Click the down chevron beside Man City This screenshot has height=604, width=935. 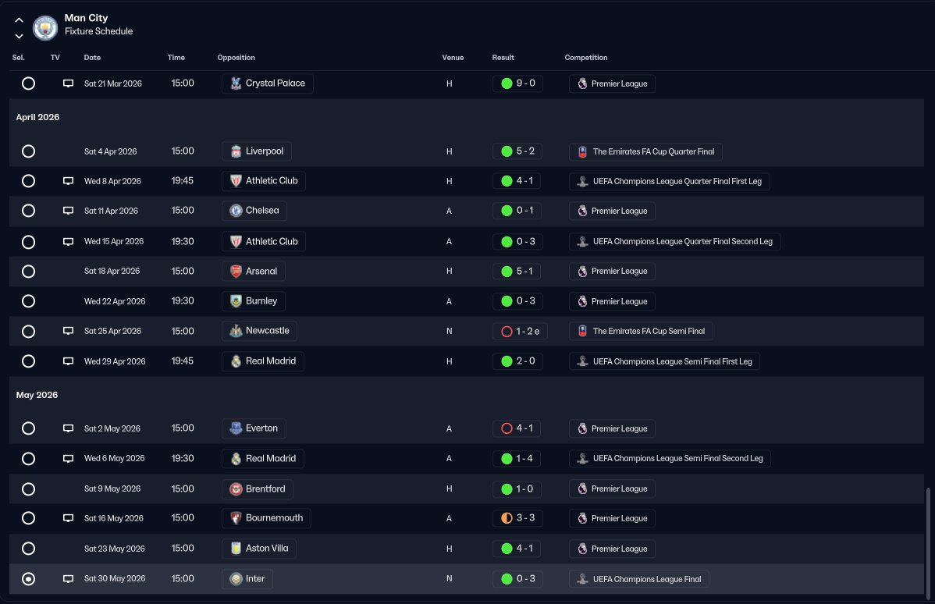(19, 36)
